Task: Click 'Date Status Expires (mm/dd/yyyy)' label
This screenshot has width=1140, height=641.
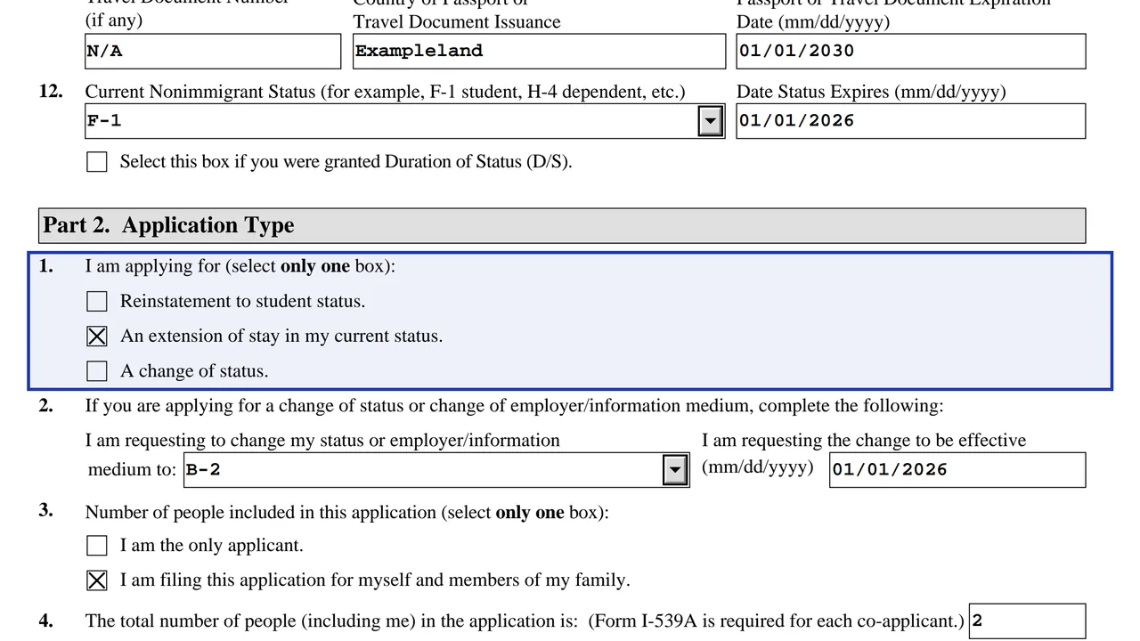Action: click(871, 92)
